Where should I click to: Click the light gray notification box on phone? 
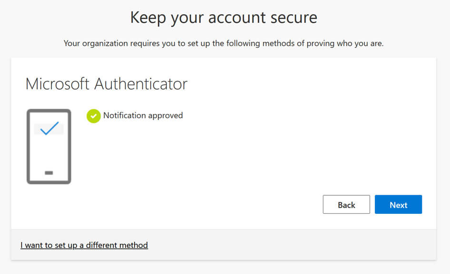click(49, 129)
